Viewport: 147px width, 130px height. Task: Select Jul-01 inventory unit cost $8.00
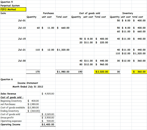(x=126, y=20)
